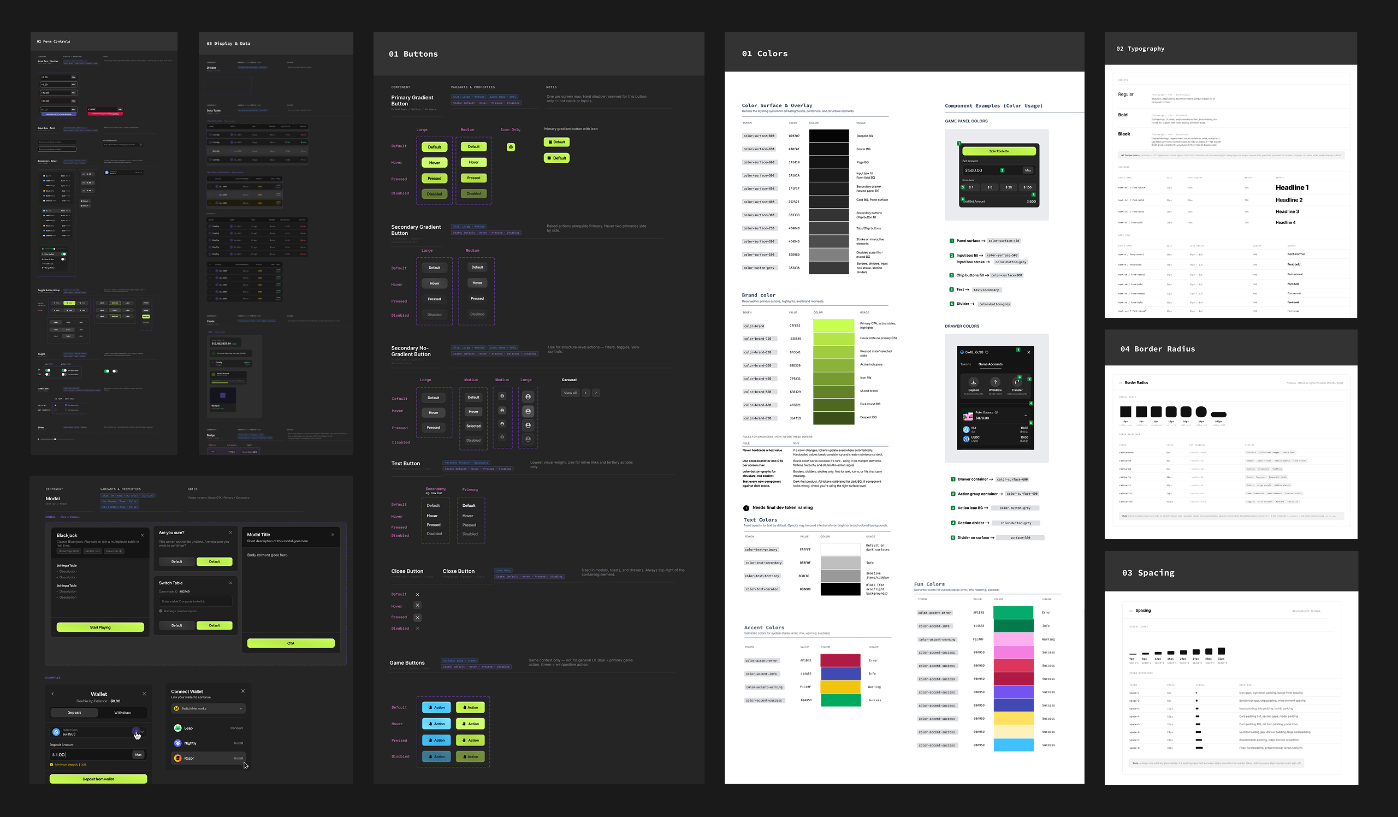Close the Connect Wallet modal
Image resolution: width=1398 pixels, height=817 pixels.
243,691
